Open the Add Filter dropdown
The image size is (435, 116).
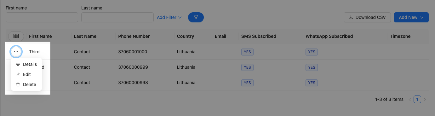tap(169, 17)
